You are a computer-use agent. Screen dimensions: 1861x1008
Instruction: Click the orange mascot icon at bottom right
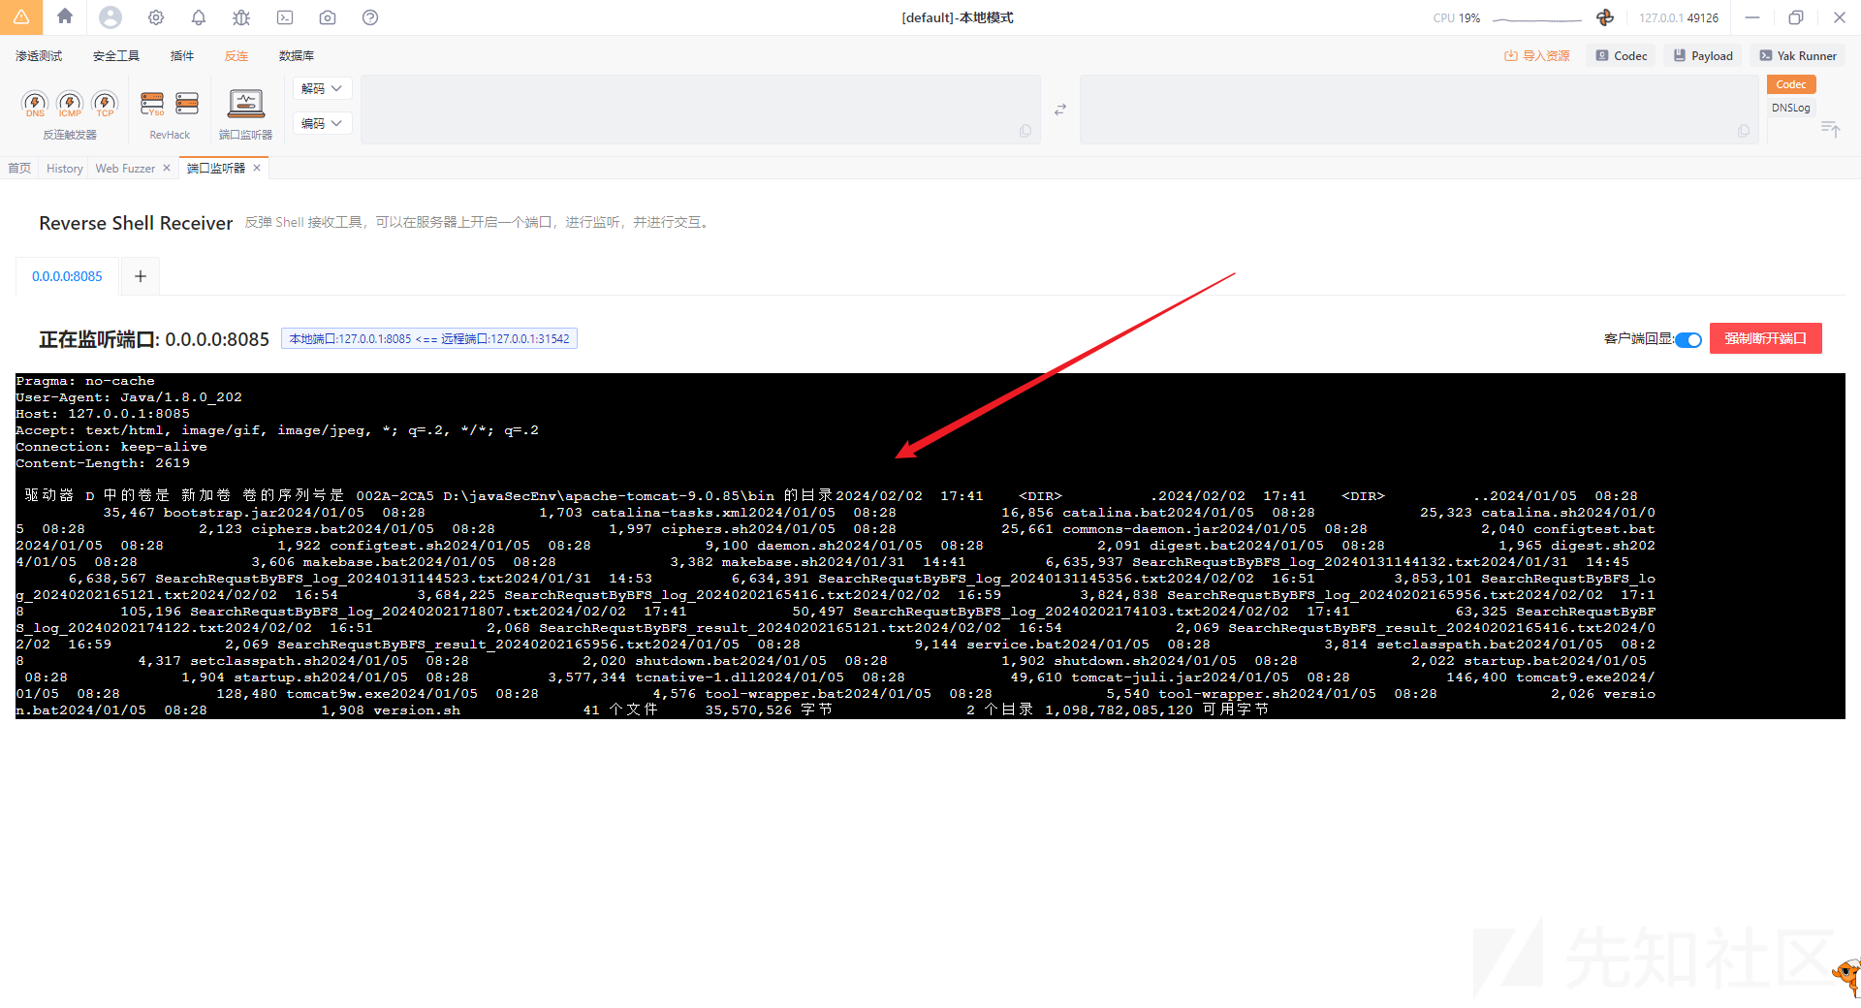1846,976
